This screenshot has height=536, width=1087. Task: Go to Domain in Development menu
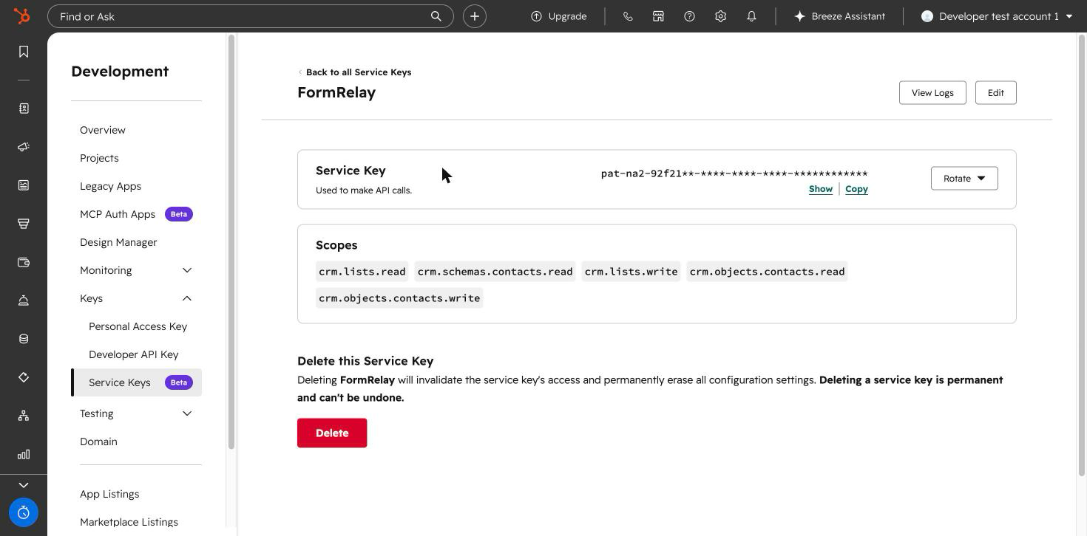point(98,441)
